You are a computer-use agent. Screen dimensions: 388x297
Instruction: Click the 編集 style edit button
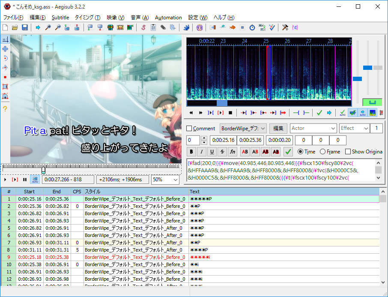[x=278, y=128]
